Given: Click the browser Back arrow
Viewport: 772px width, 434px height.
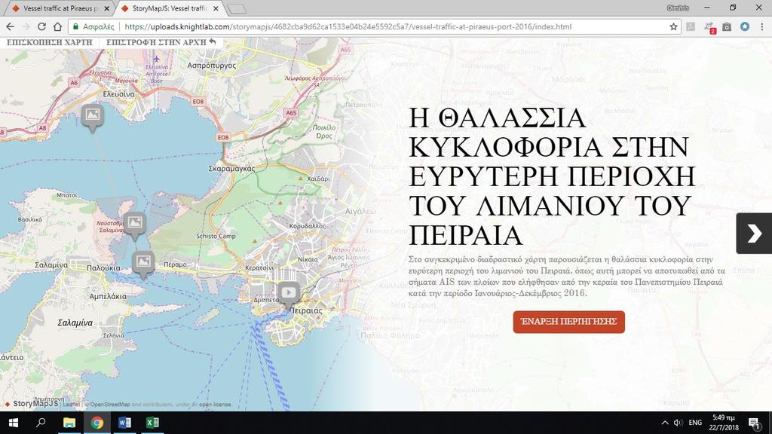Looking at the screenshot, I should pyautogui.click(x=11, y=26).
